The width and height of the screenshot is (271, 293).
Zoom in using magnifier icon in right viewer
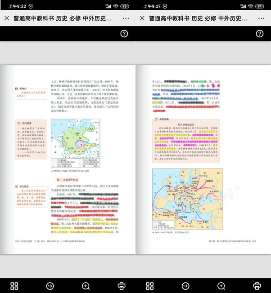coord(221,286)
